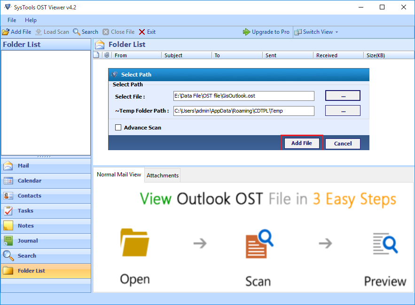Switch to the Normal Mail View tab

coord(119,175)
